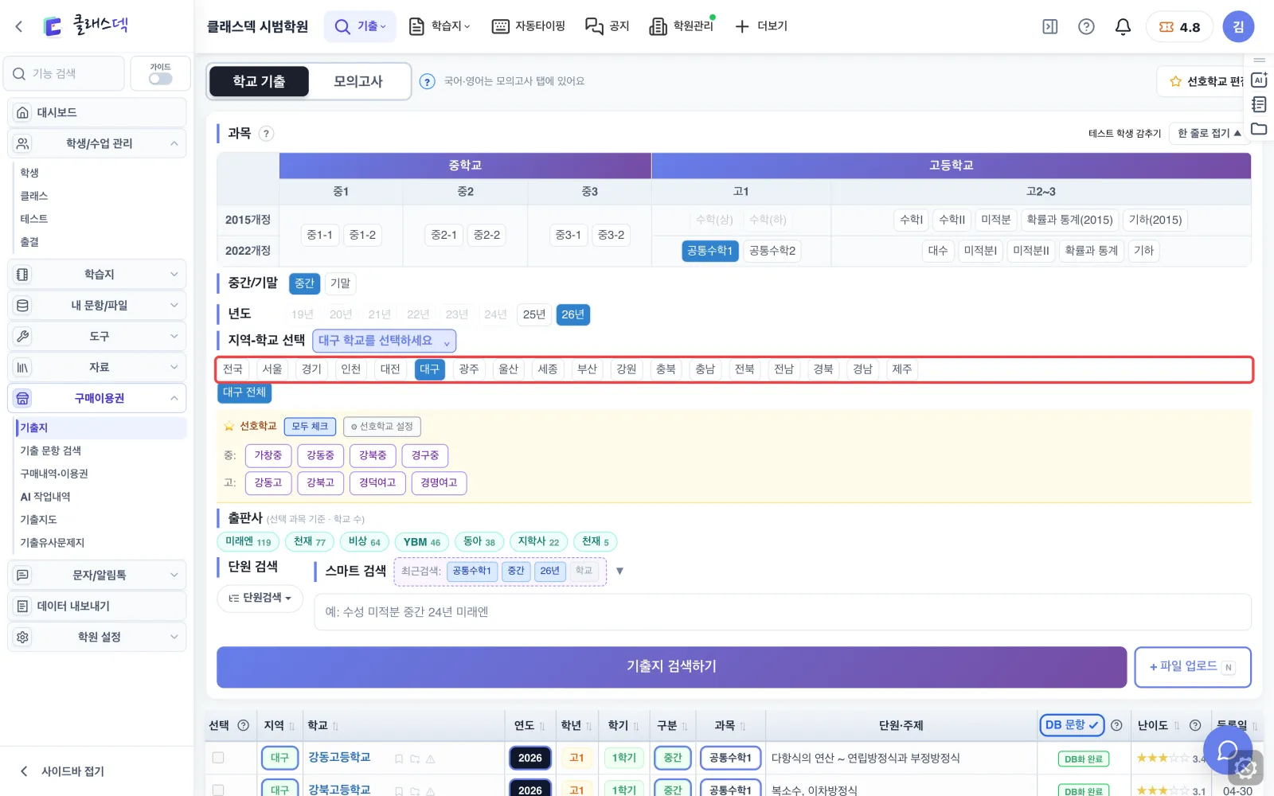Screen dimensions: 1274x796
Task: Open the chat support bubble
Action: (x=1228, y=750)
